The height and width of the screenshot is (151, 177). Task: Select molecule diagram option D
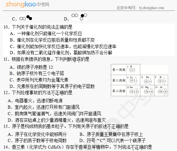click(75, 17)
